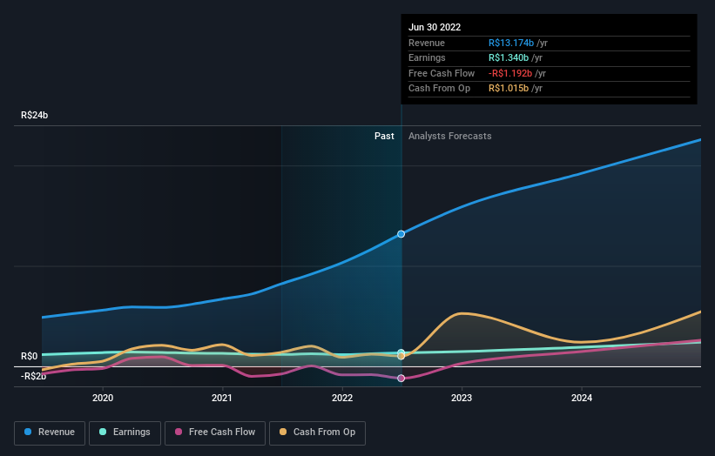715x456 pixels.
Task: Click the R$0 y-axis label
Action: [30, 356]
